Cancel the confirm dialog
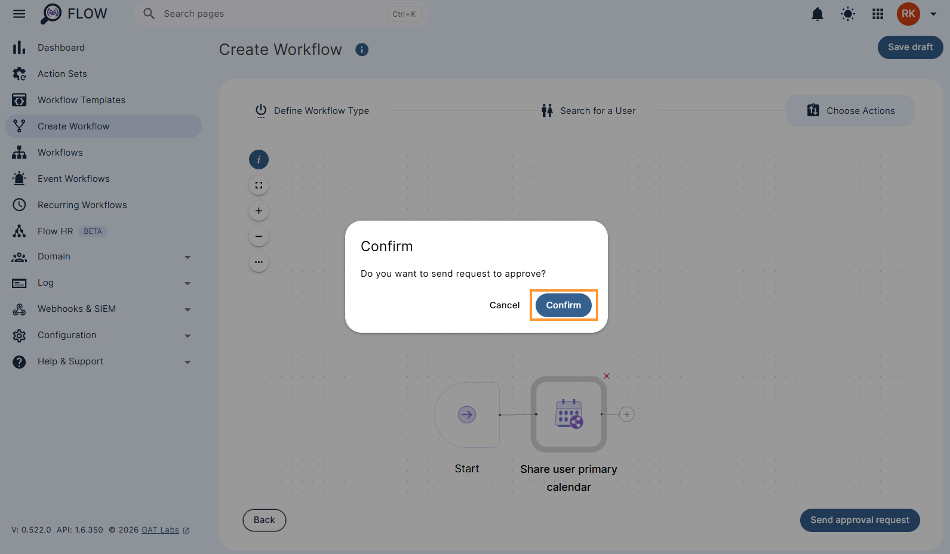 (x=505, y=305)
